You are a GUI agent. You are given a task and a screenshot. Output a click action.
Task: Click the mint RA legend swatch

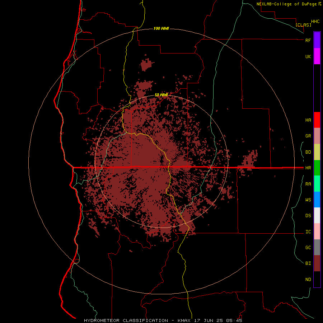pyautogui.click(x=317, y=184)
